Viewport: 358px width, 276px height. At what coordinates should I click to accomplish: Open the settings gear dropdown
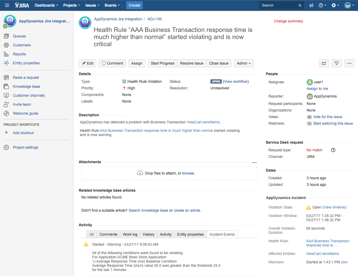click(x=334, y=5)
